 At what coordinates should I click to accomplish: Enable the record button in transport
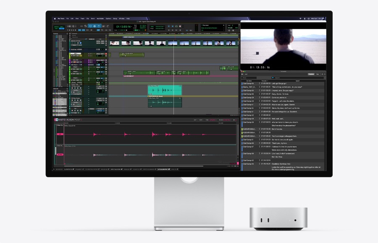180,26
